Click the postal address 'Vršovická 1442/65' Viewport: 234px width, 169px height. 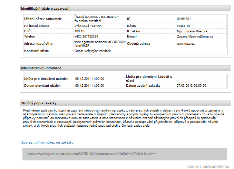(x=88, y=26)
